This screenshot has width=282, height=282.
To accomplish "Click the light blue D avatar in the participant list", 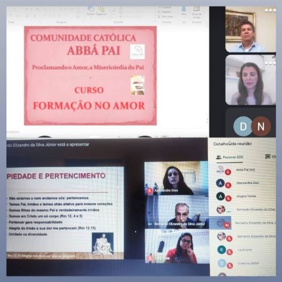I will (222, 263).
